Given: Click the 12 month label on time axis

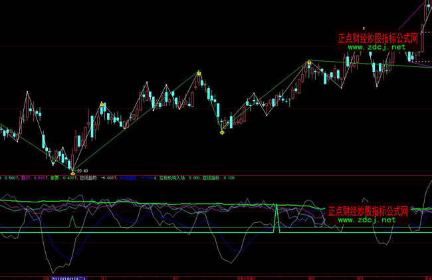Looking at the screenshot, I should point(175,277).
